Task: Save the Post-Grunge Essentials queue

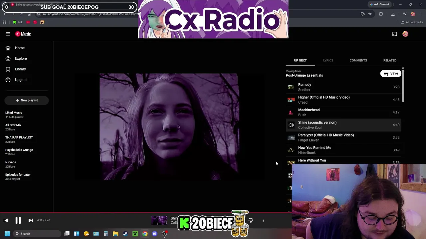Action: 391,73
